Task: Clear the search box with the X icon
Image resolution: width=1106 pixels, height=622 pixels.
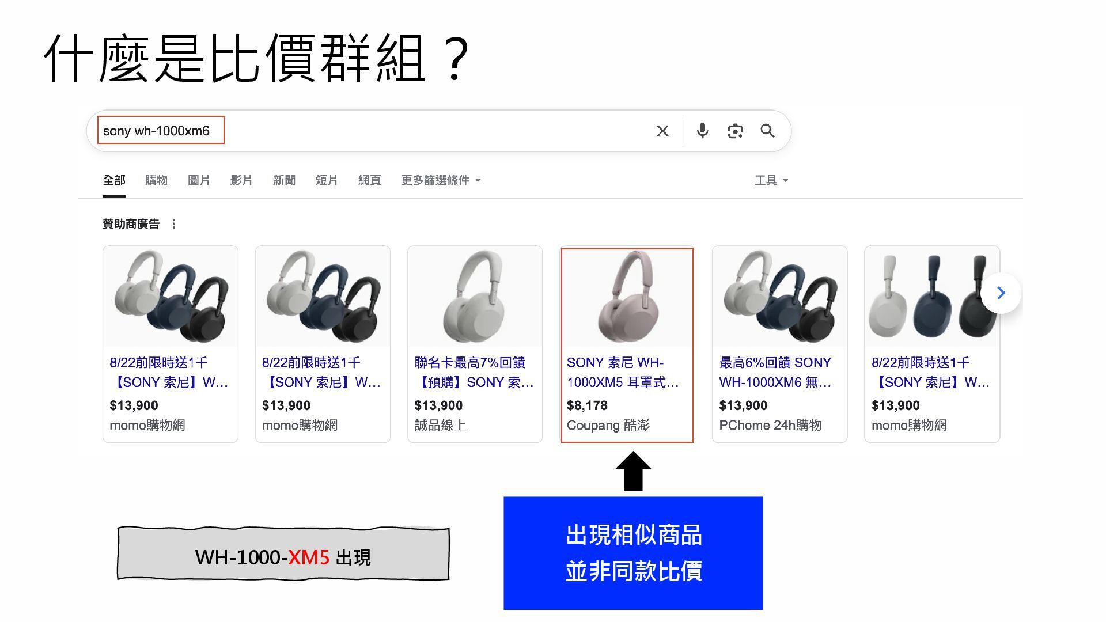Action: tap(662, 131)
